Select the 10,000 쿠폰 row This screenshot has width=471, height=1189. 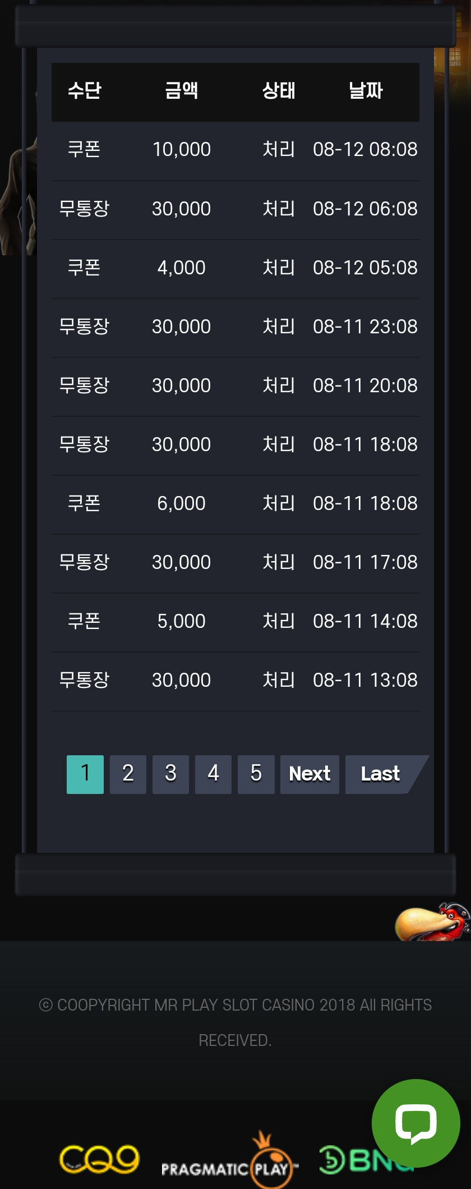tap(235, 150)
